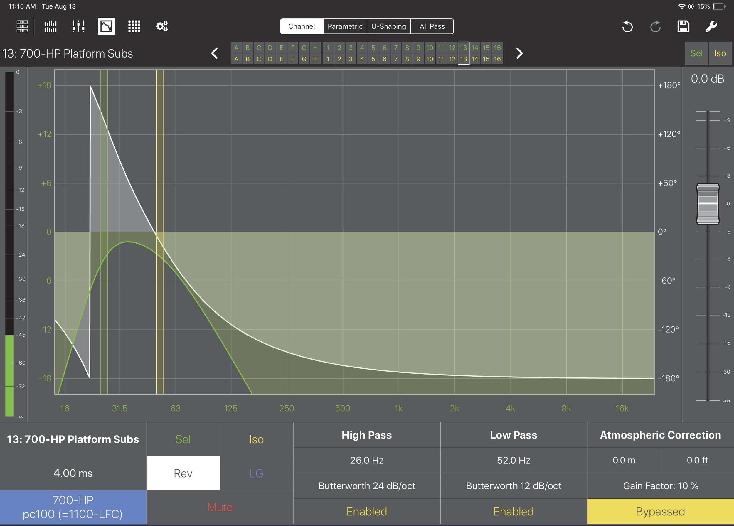
Task: Open the gears settings icon
Action: (162, 26)
